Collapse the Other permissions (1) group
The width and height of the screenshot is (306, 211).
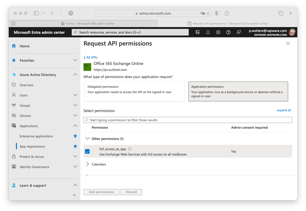[x=87, y=139]
